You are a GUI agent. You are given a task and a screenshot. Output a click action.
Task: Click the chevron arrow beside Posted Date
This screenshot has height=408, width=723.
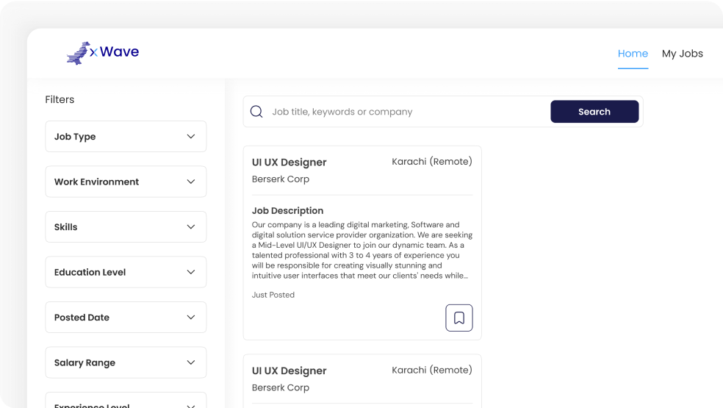click(191, 318)
